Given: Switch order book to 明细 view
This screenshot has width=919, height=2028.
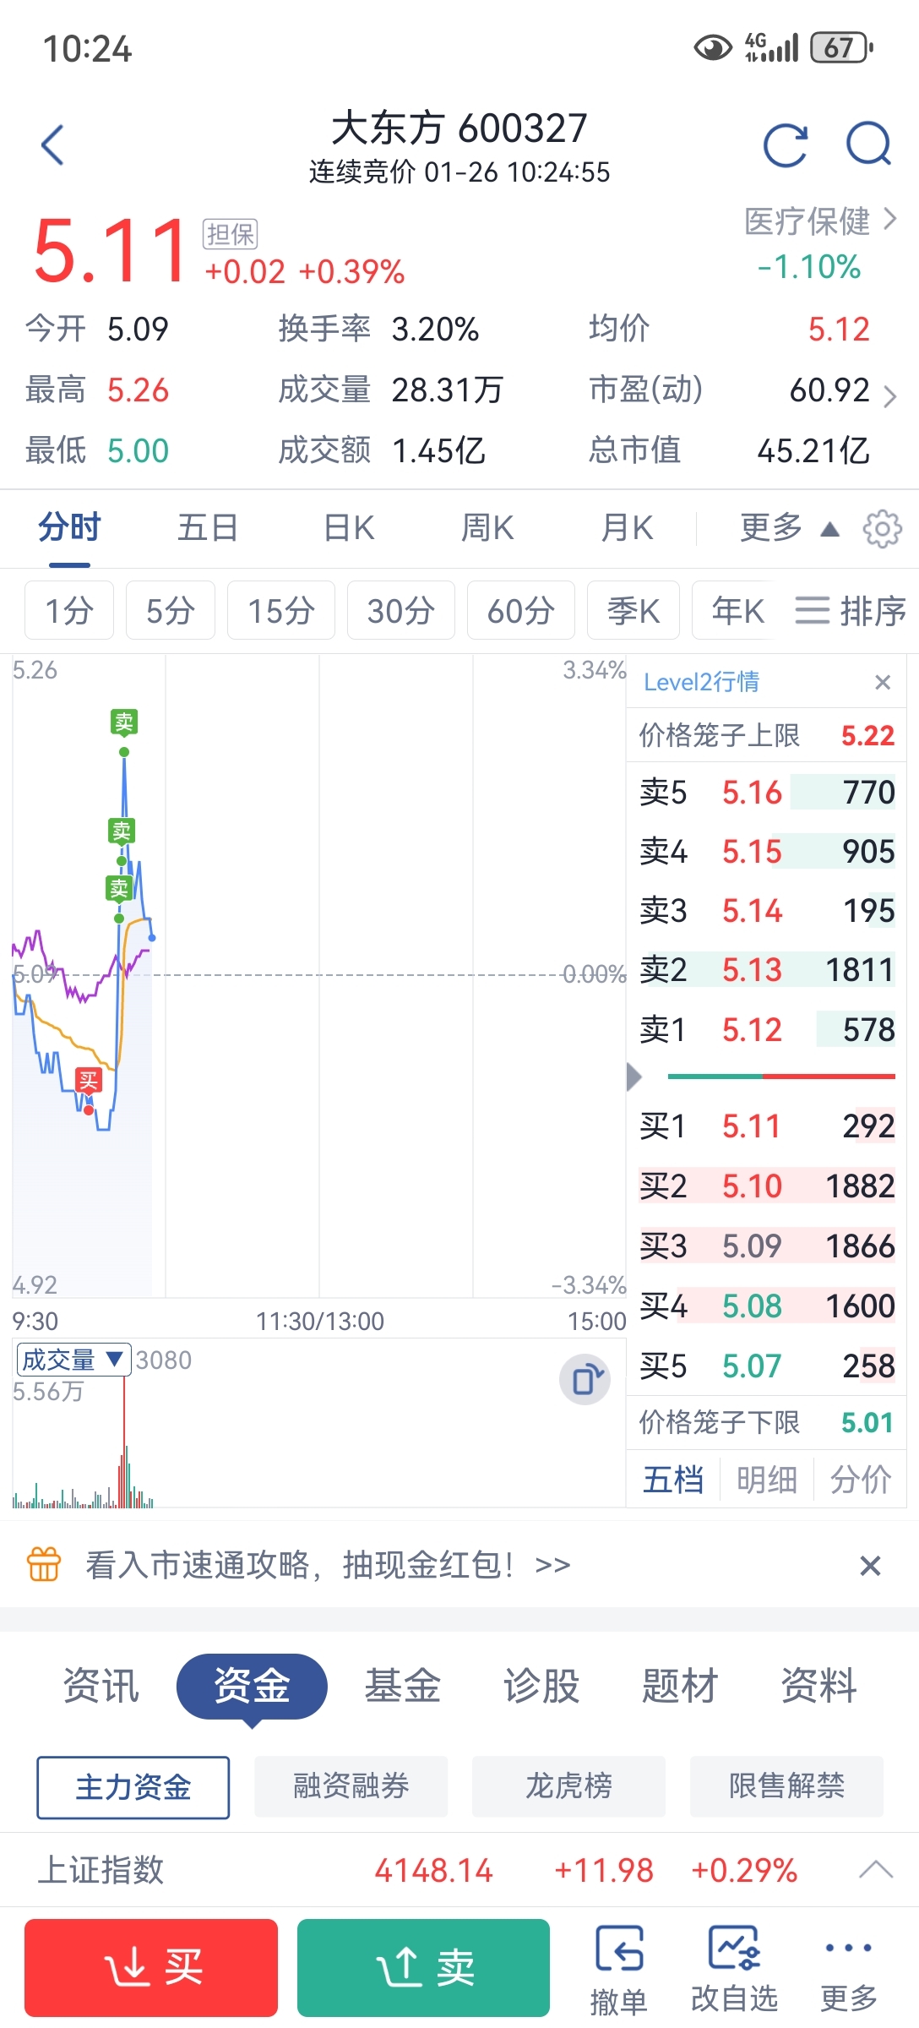Looking at the screenshot, I should pyautogui.click(x=767, y=1480).
